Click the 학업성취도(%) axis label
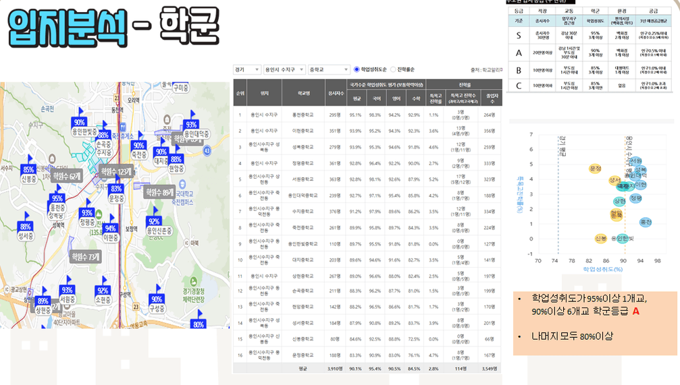 coord(603,269)
